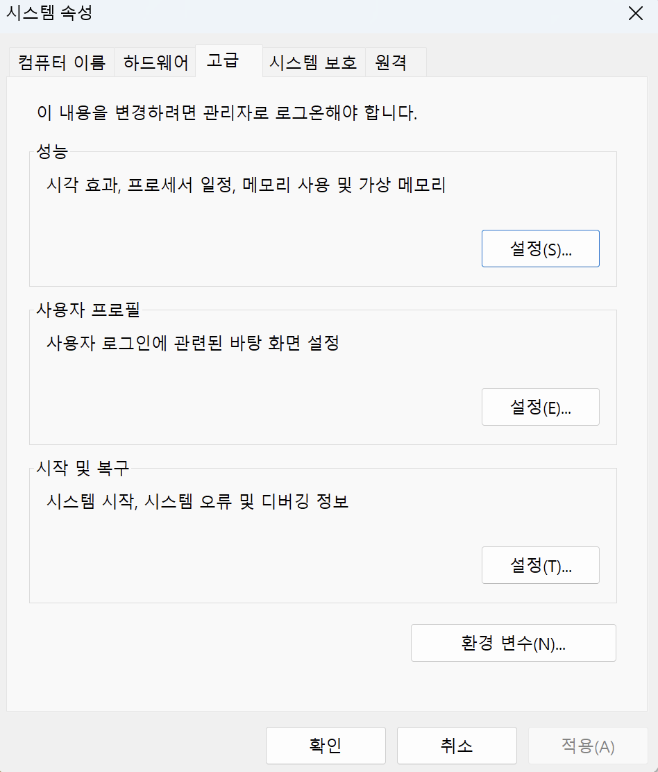
Task: Close the 시스템 속성 dialog window
Action: [x=635, y=13]
